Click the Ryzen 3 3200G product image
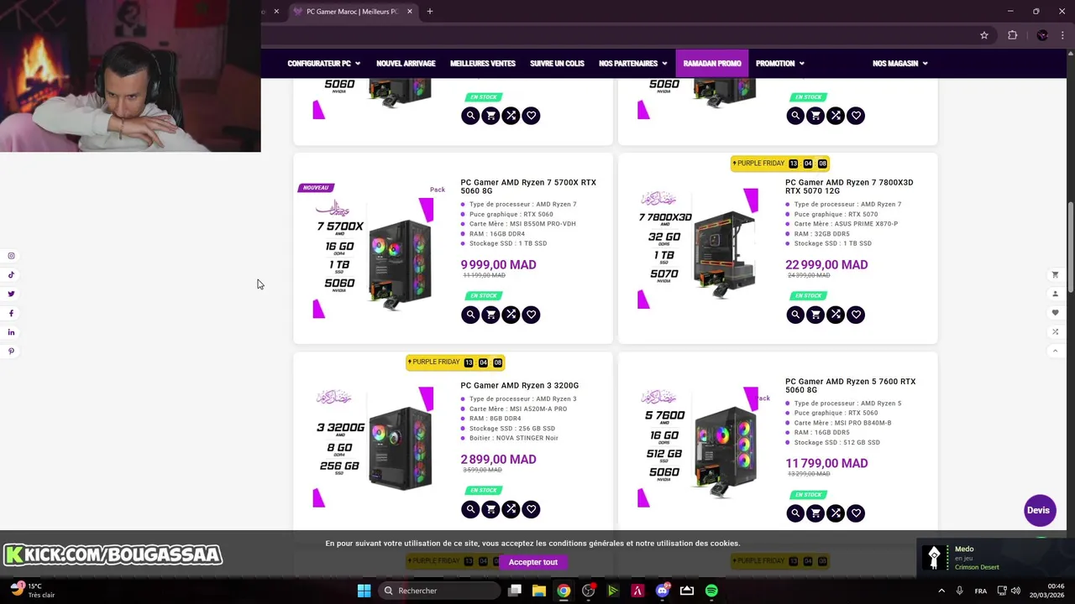The width and height of the screenshot is (1075, 604). point(375,446)
